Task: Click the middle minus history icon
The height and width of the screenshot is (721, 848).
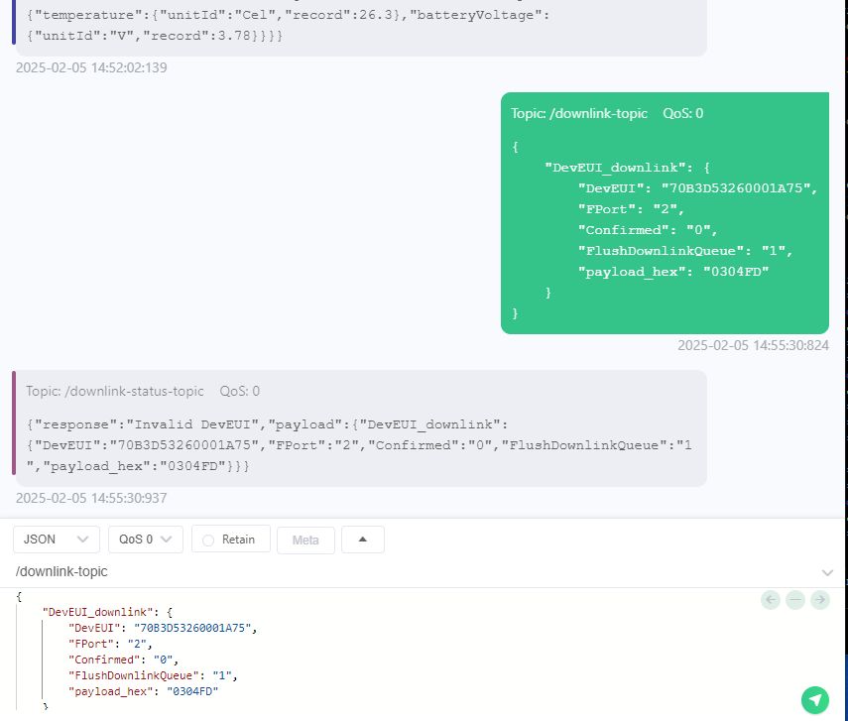Action: pyautogui.click(x=794, y=599)
